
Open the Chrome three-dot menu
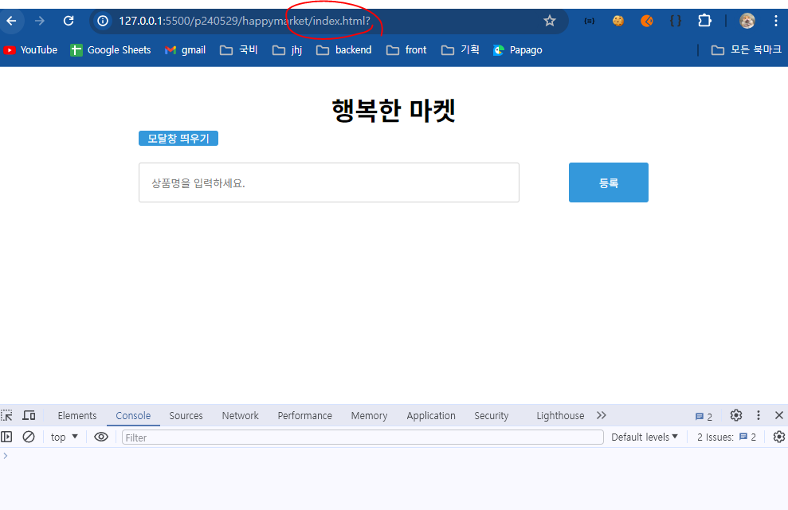[x=776, y=21]
